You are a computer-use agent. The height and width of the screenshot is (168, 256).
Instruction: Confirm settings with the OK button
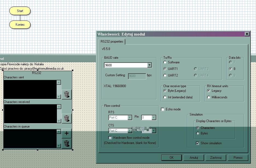pyautogui.click(x=171, y=158)
